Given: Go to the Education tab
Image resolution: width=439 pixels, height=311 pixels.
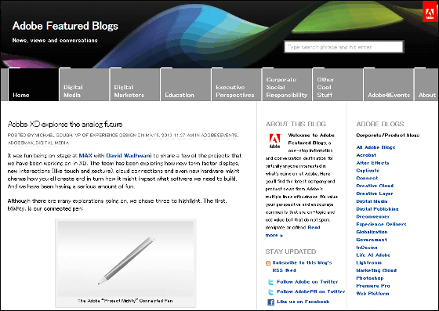Looking at the screenshot, I should (x=186, y=85).
